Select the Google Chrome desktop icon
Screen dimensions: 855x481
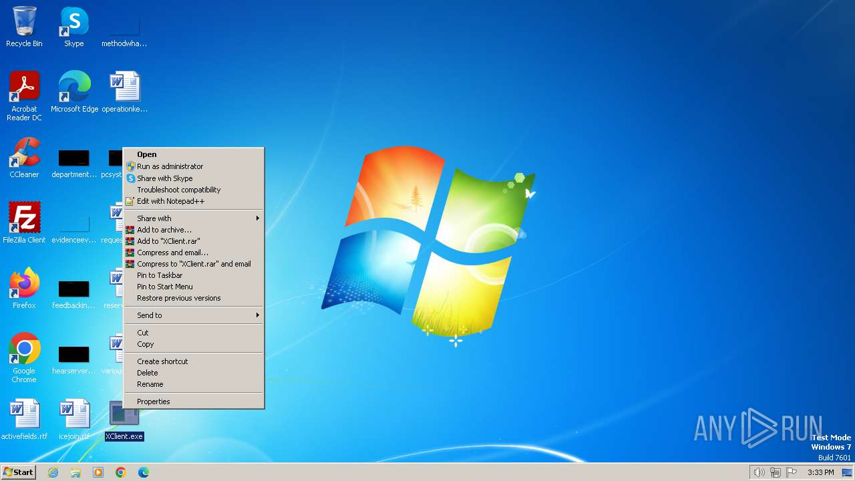tap(24, 358)
